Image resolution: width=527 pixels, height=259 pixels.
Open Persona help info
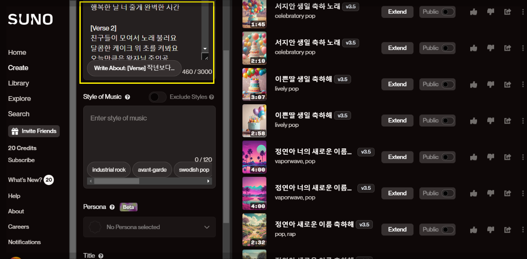click(x=112, y=207)
